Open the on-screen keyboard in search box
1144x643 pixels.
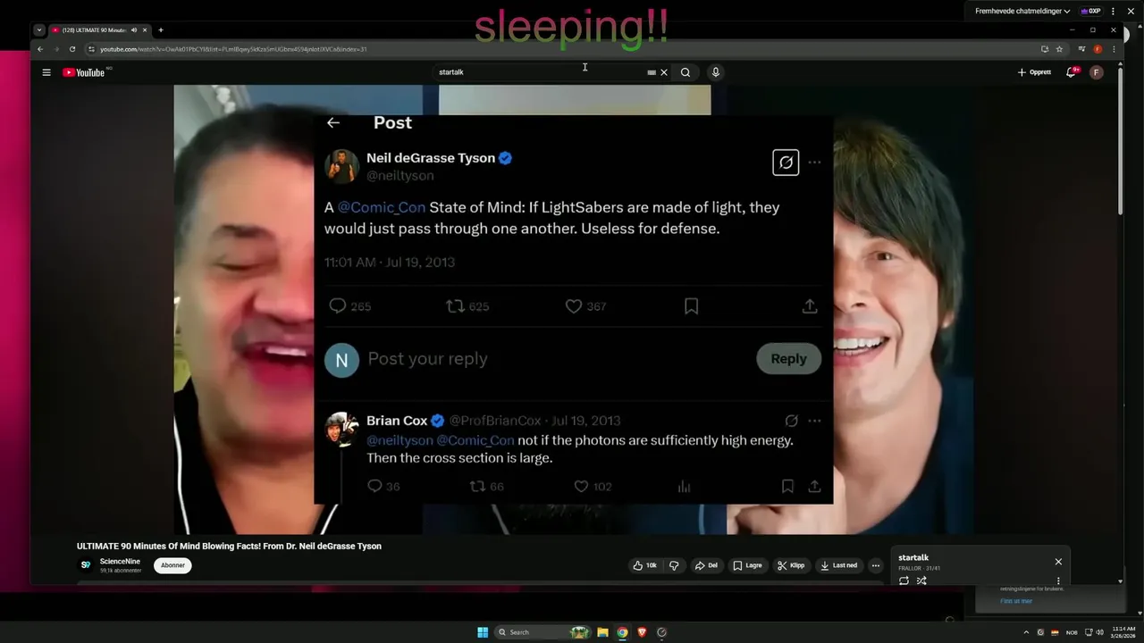point(652,72)
